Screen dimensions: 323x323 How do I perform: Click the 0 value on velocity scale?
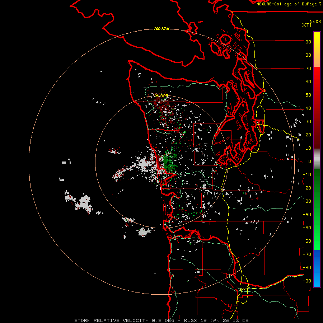tap(310, 161)
